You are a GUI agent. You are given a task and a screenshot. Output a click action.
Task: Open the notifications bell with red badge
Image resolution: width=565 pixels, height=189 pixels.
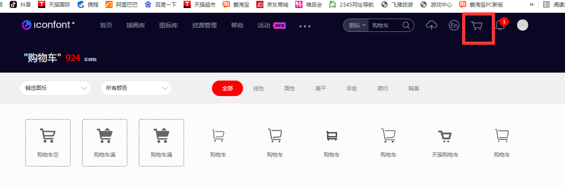pyautogui.click(x=501, y=24)
